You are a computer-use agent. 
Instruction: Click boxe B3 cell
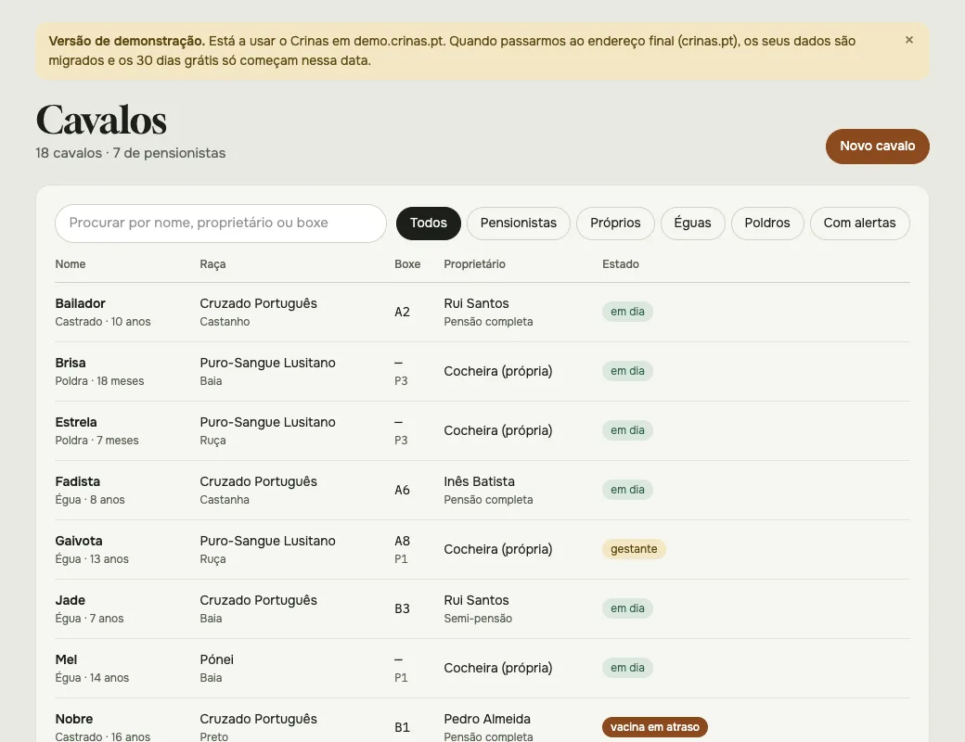click(x=402, y=609)
